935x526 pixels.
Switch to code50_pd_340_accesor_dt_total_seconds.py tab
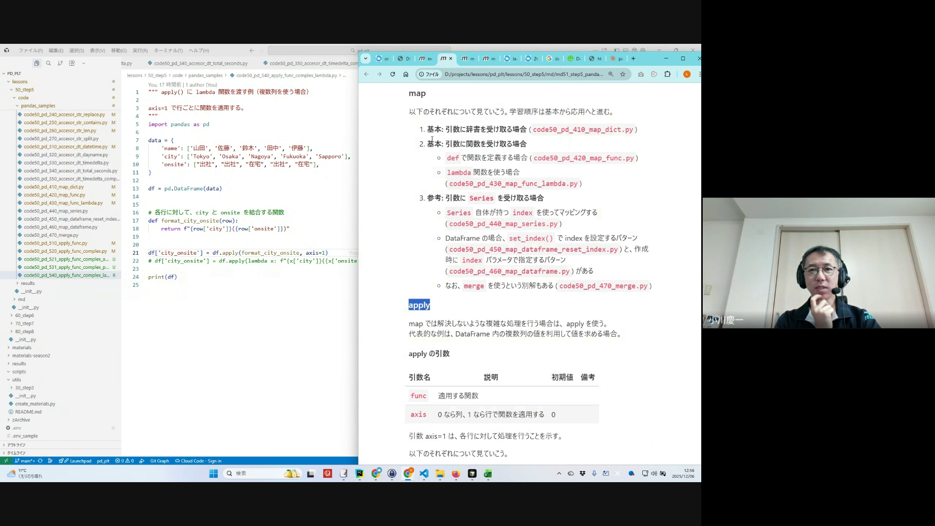pyautogui.click(x=201, y=63)
